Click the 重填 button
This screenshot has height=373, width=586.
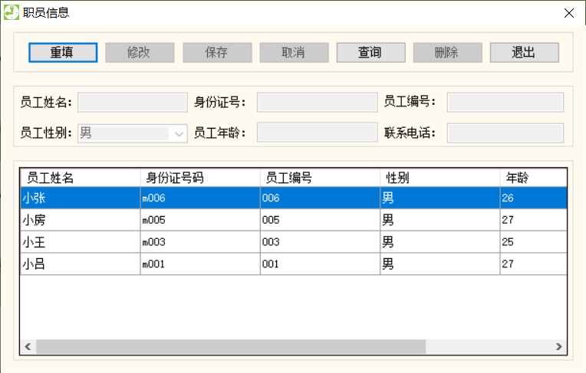coord(63,52)
